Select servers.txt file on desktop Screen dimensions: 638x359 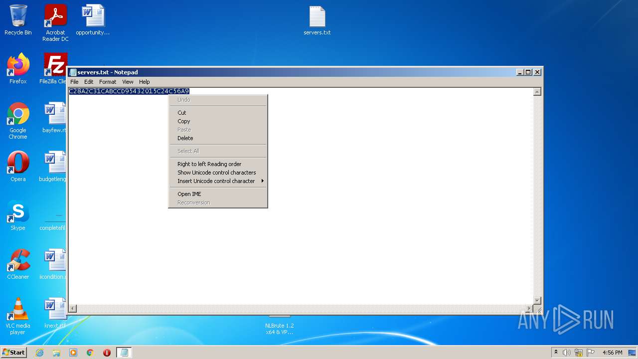[317, 20]
